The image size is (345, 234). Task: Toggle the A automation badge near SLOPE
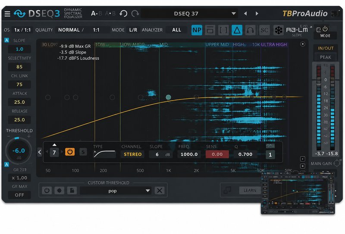tap(6, 40)
